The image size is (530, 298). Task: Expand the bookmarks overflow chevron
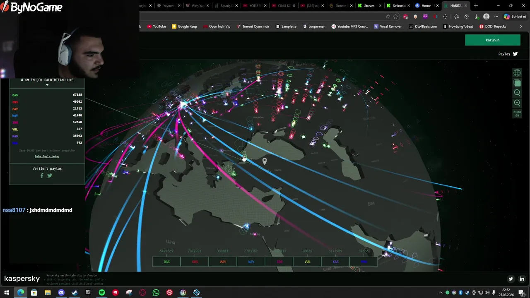tap(521, 26)
